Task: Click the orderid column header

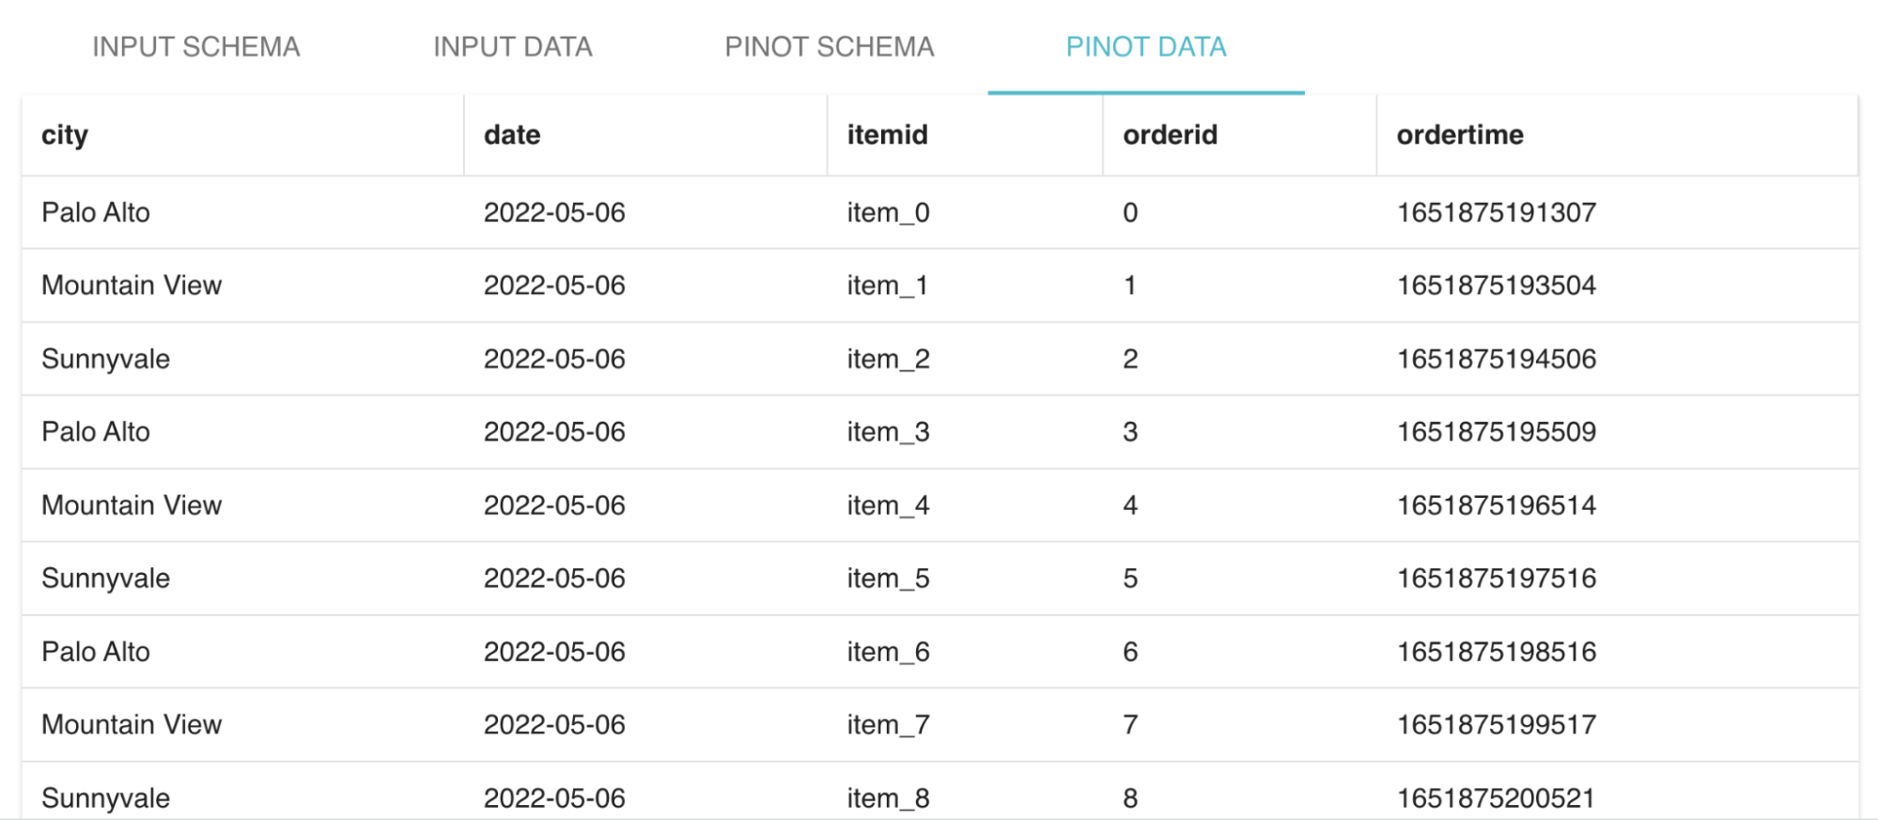Action: (x=1170, y=134)
